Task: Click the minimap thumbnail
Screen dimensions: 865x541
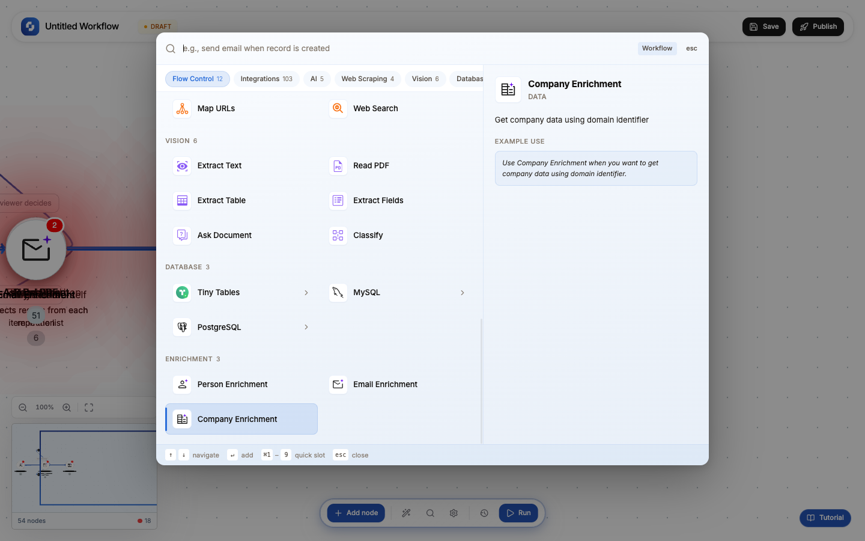Action: [85, 469]
